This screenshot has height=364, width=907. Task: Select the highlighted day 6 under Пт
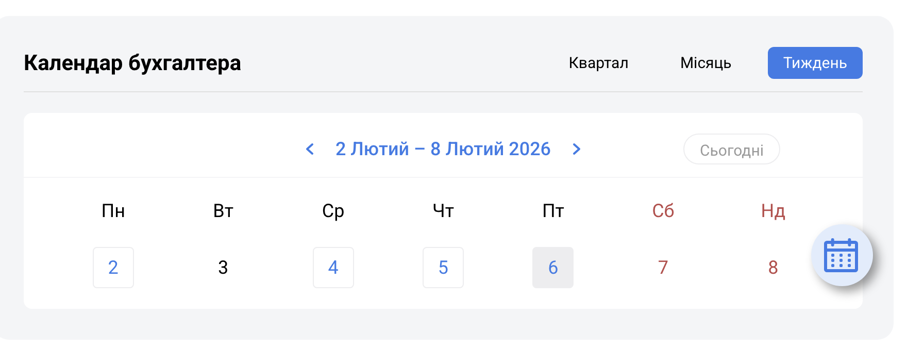pos(553,268)
